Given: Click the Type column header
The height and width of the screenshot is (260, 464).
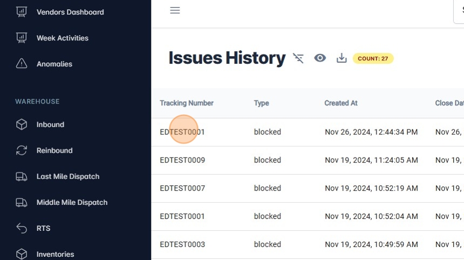Looking at the screenshot, I should (x=261, y=103).
